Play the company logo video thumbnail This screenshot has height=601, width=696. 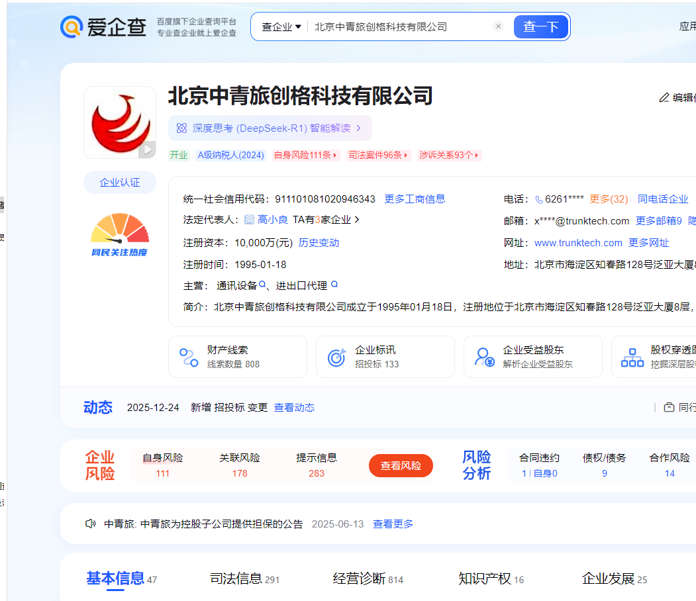(x=147, y=150)
